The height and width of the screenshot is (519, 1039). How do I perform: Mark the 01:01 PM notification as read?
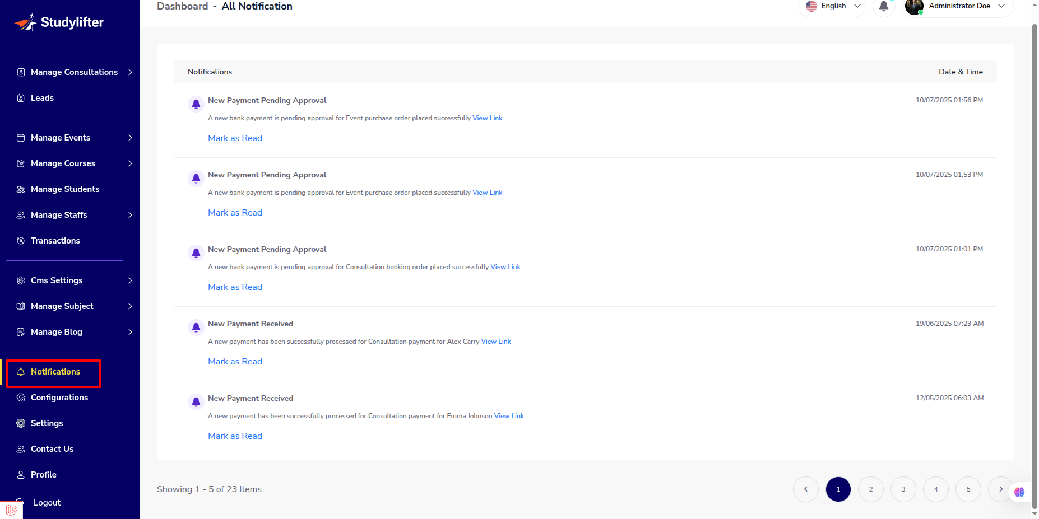pos(235,287)
